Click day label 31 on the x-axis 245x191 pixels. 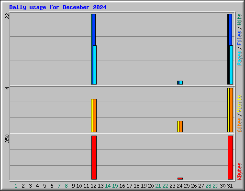230,186
